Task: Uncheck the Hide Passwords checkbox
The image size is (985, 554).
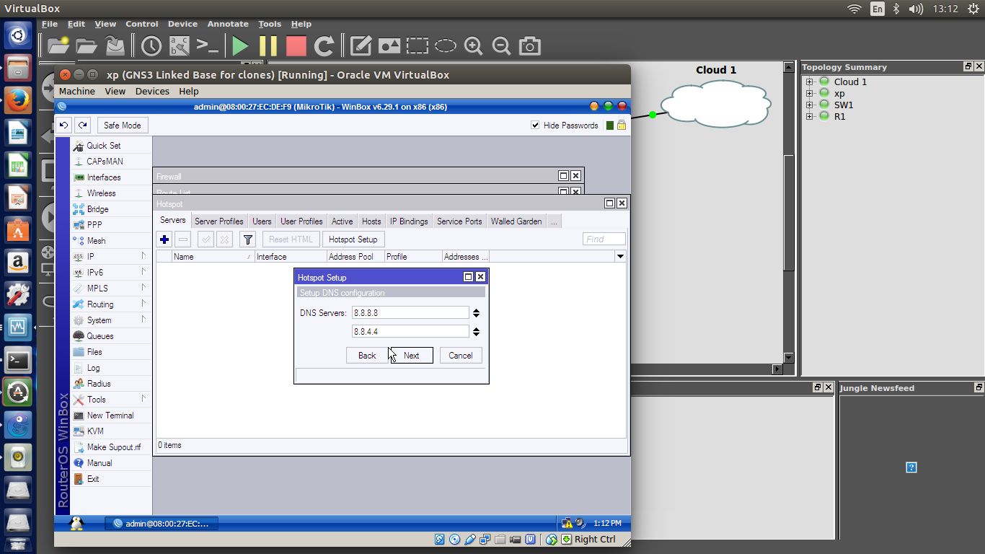Action: click(x=535, y=124)
